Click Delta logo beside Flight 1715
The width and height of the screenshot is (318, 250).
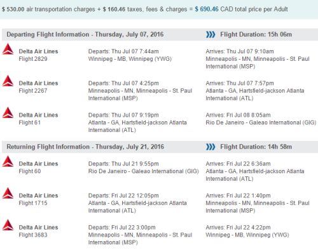tap(8, 193)
